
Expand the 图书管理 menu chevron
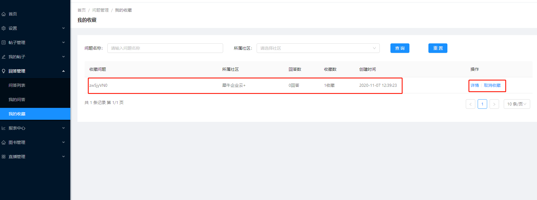63,142
